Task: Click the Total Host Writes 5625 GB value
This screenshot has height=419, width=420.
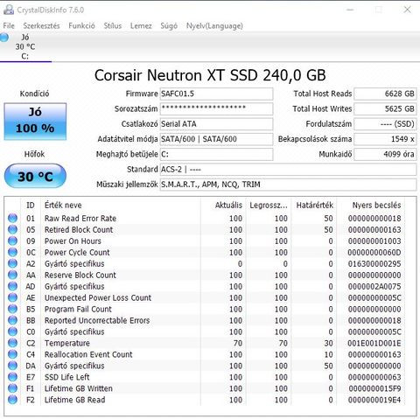Action: 385,108
